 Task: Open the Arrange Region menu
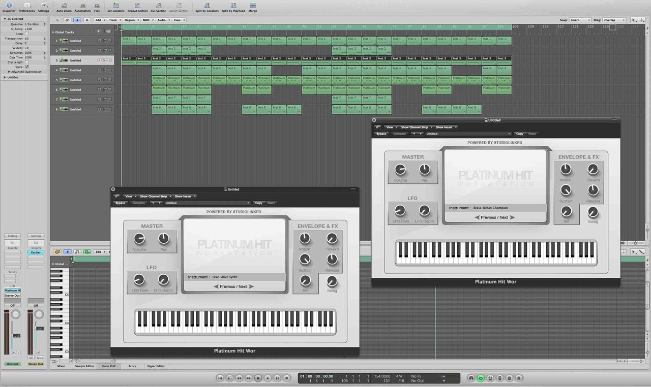coord(131,20)
